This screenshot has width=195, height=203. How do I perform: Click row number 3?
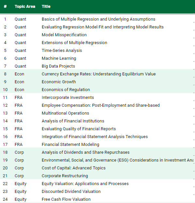5,35
